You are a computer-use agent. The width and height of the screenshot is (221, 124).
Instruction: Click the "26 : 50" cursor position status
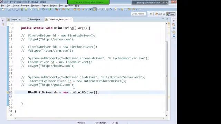click(x=115, y=123)
